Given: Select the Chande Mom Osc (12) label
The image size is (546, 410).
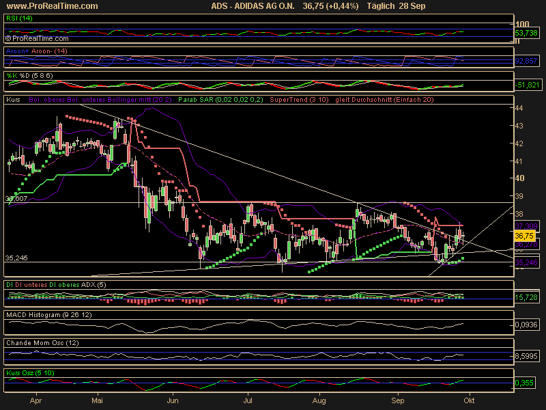Looking at the screenshot, I should (42, 343).
